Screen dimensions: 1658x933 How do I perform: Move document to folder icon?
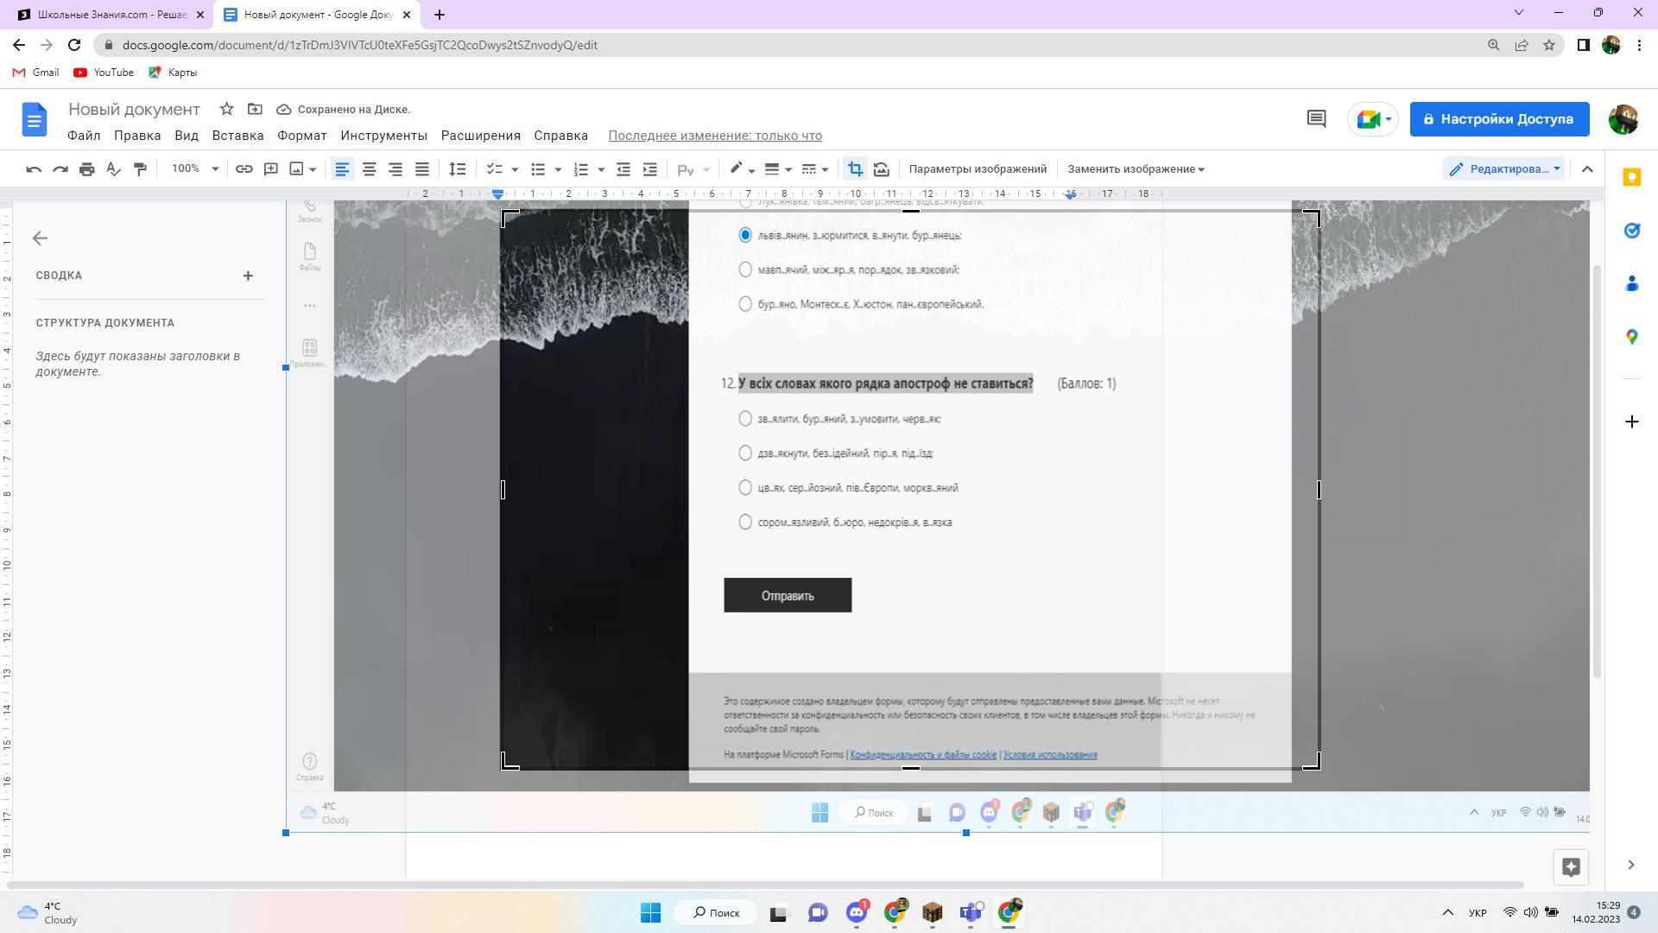255,109
